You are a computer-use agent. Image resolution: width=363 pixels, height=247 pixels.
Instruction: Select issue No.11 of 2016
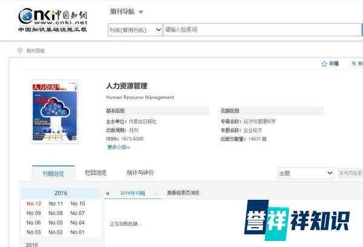click(x=56, y=203)
